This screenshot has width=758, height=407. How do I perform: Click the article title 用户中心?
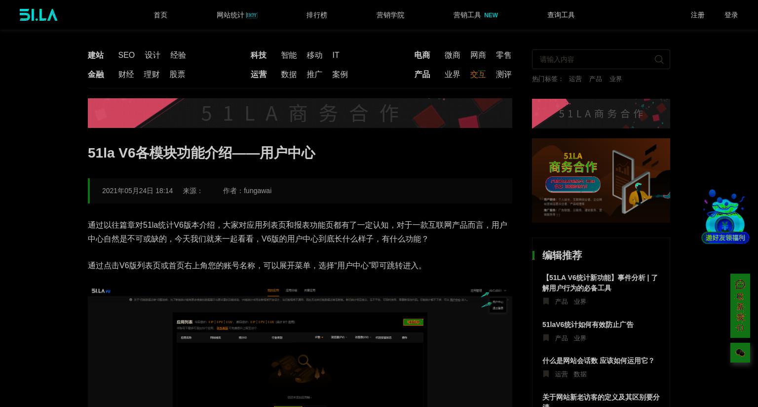(201, 153)
